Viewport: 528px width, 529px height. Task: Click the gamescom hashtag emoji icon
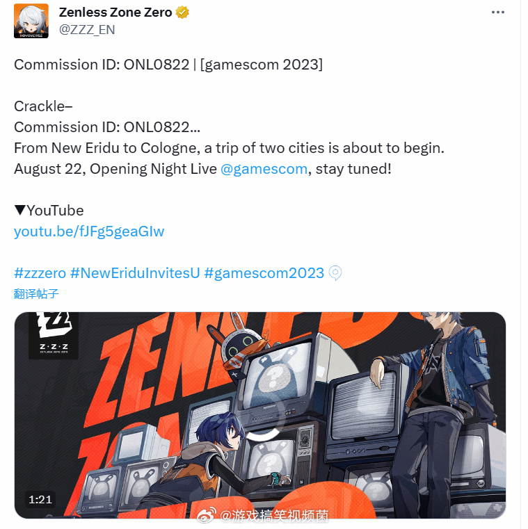pyautogui.click(x=335, y=273)
